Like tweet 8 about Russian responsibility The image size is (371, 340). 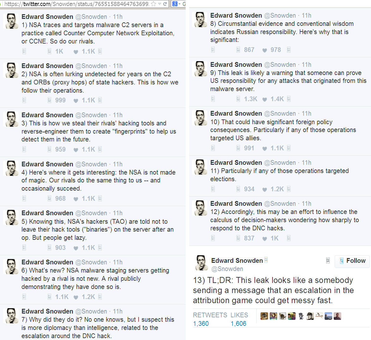click(x=265, y=50)
